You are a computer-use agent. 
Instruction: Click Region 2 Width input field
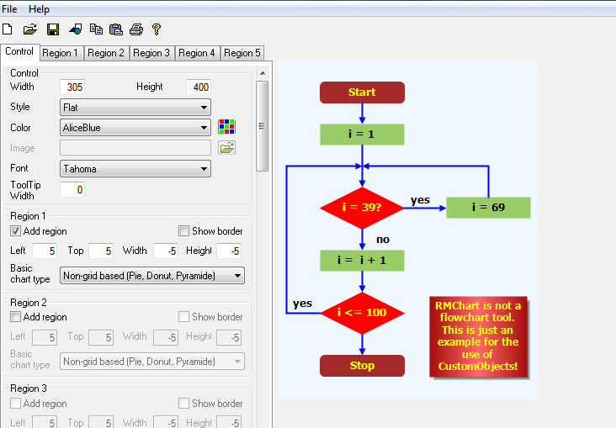(x=166, y=337)
